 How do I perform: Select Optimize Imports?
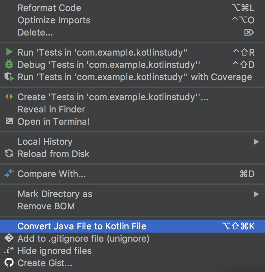132,20
